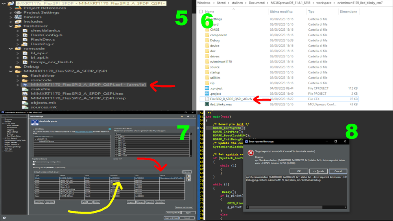Expand the Debug folder in project tree

[11, 66]
